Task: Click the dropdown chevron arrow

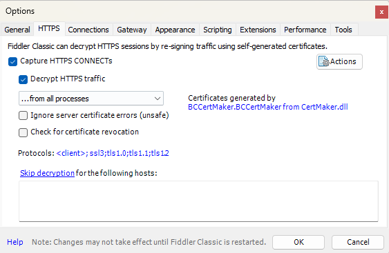Action: [x=158, y=99]
